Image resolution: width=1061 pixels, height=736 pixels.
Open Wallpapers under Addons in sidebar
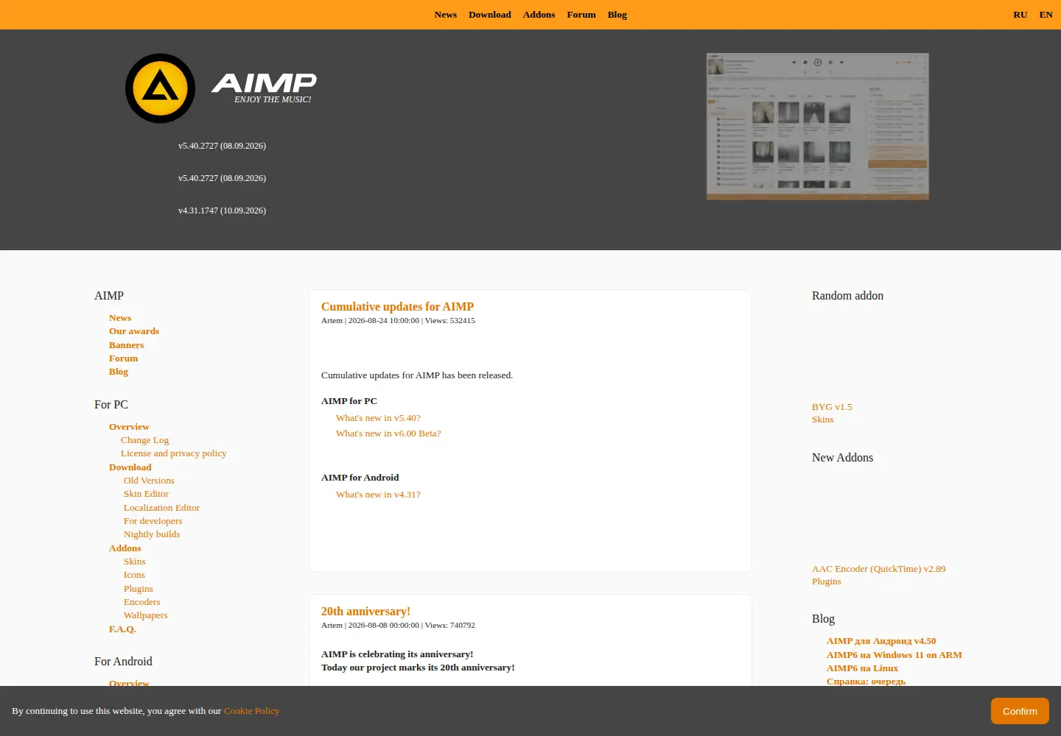click(x=145, y=615)
